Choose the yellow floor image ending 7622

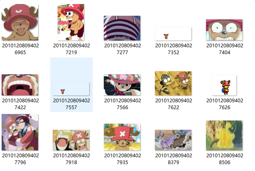pyautogui.click(x=173, y=83)
